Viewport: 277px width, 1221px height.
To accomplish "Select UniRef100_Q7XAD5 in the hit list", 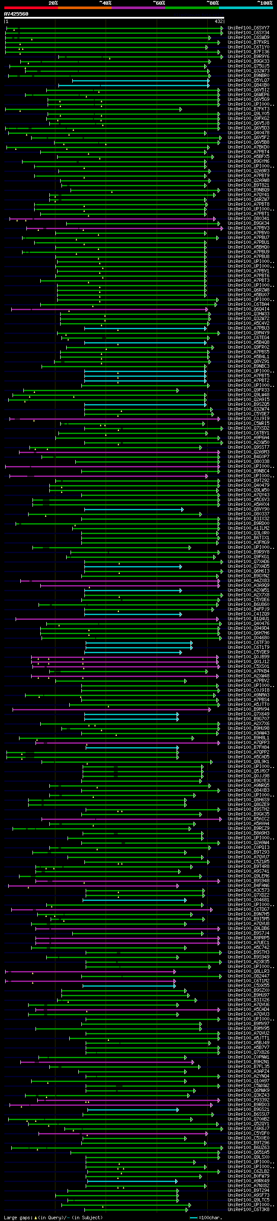I will click(x=248, y=567).
